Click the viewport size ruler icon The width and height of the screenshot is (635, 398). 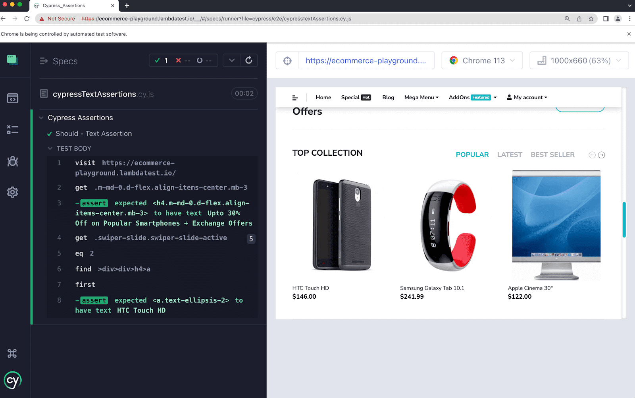click(542, 60)
